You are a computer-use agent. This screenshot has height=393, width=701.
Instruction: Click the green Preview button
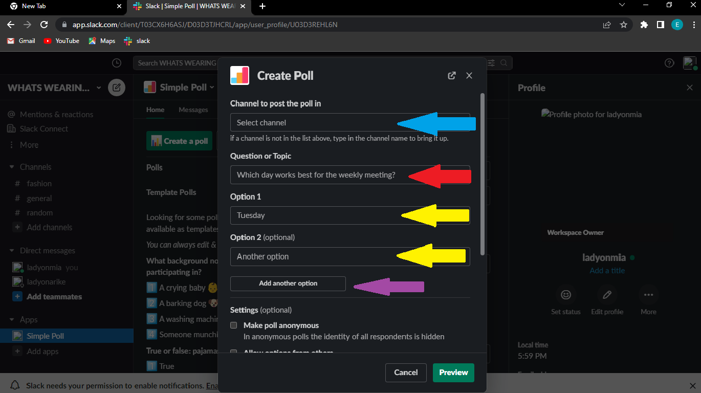tap(453, 373)
